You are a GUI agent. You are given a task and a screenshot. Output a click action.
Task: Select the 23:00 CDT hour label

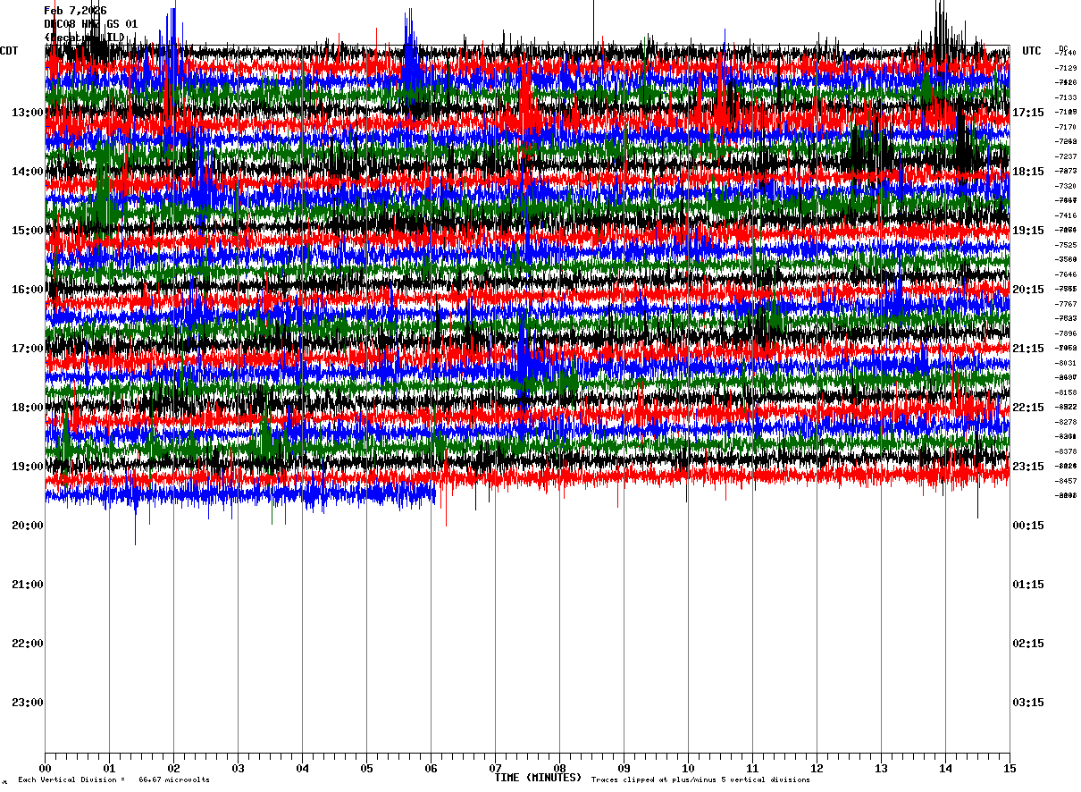click(28, 703)
